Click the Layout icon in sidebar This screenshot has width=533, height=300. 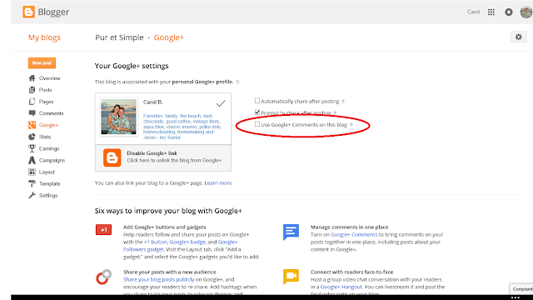(32, 172)
